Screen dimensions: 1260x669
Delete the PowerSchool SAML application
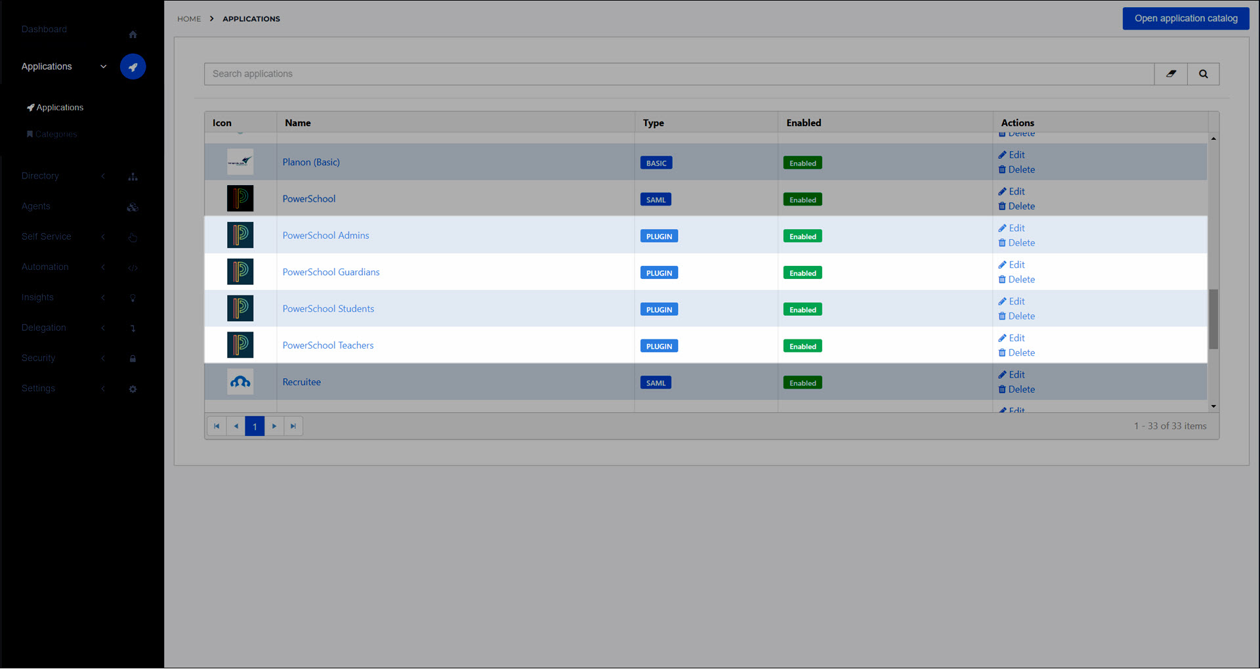1017,206
